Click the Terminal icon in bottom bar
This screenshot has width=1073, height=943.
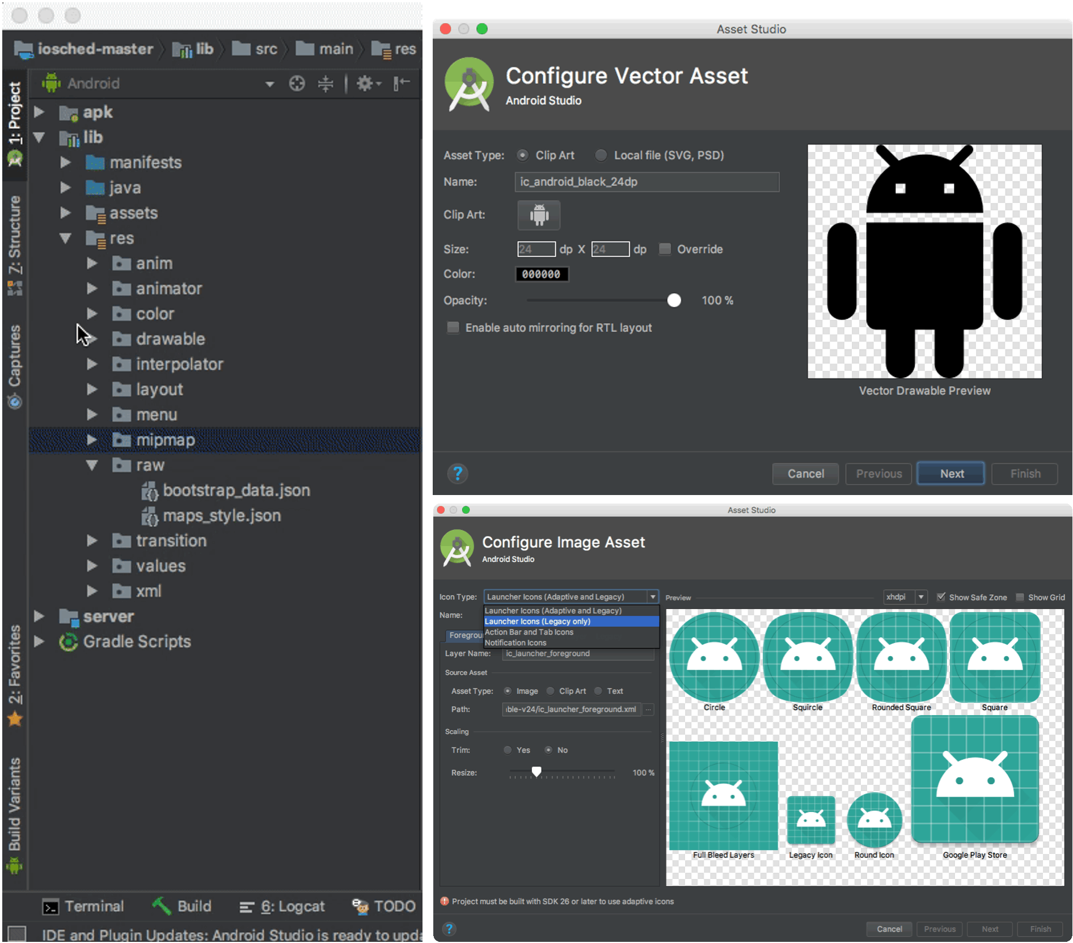coord(50,907)
